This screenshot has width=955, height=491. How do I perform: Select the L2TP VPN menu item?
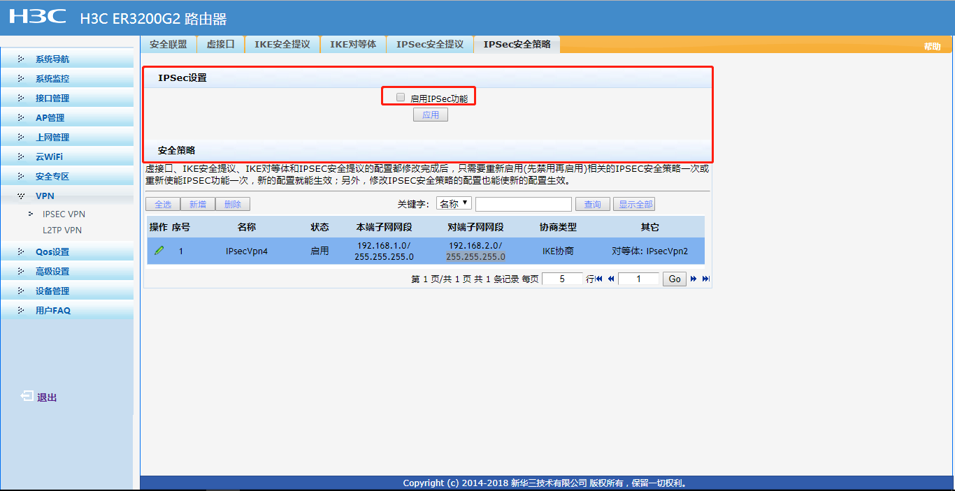63,230
